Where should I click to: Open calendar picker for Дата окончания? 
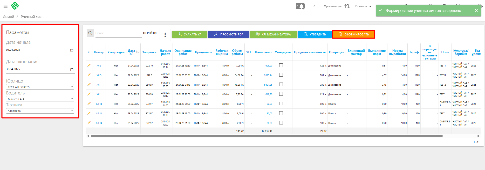(72, 69)
